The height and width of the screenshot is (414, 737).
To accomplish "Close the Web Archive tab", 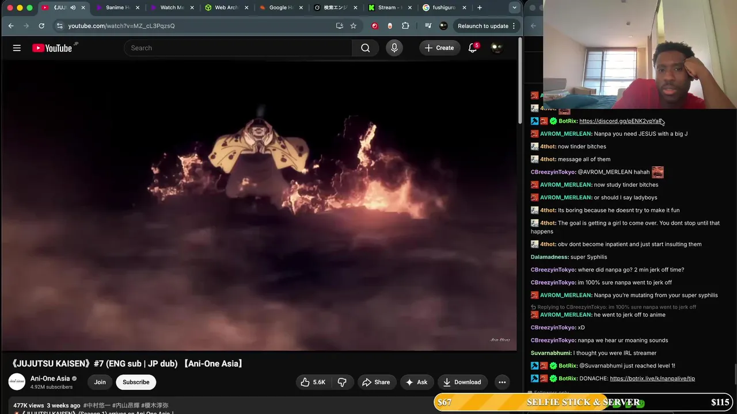I will (247, 7).
